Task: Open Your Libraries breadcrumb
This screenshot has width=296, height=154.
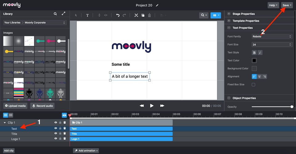Action: tap(12, 22)
